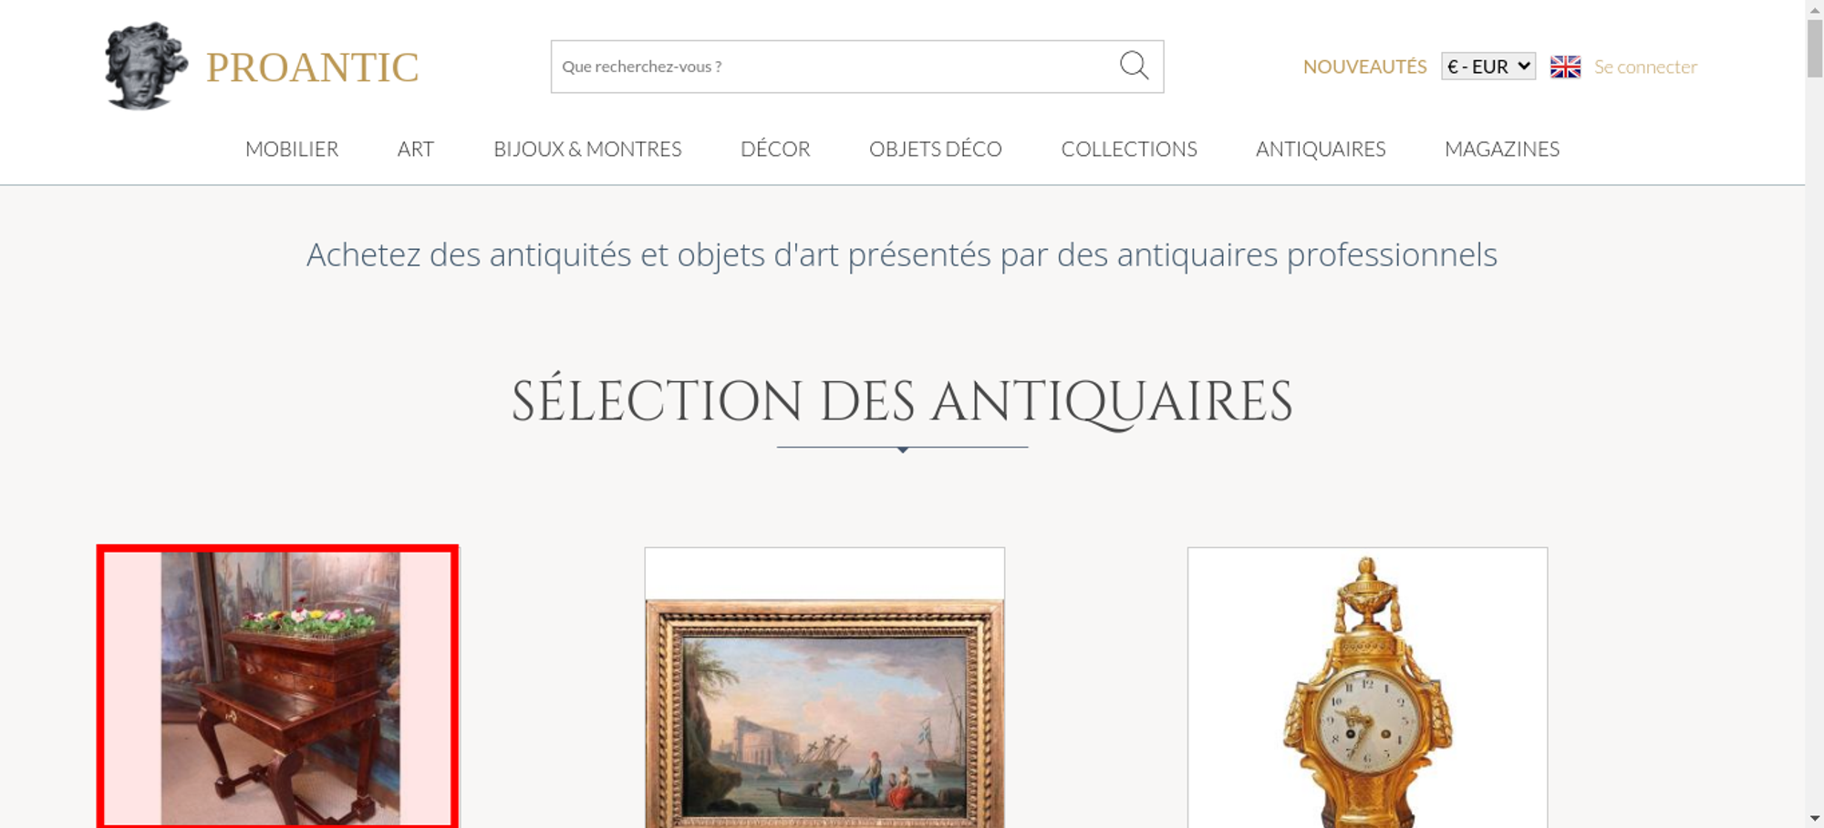Click the PROANTIC brand name text
The image size is (1824, 828).
pyautogui.click(x=312, y=67)
